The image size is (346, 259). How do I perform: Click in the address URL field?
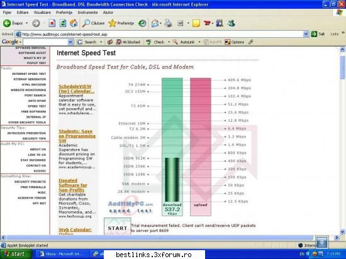162,34
